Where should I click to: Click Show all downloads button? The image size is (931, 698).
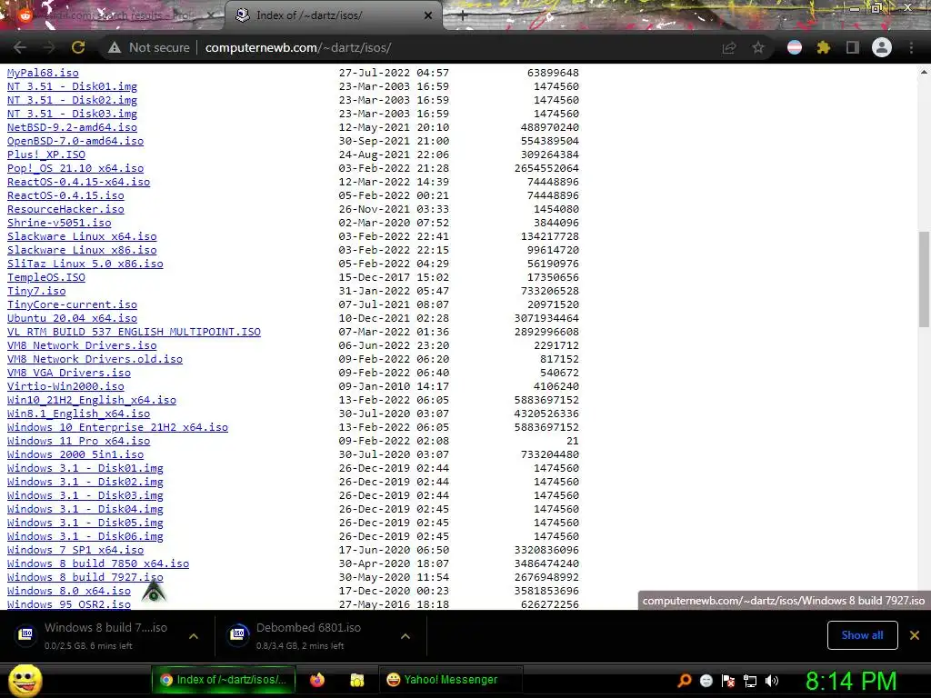click(x=862, y=635)
